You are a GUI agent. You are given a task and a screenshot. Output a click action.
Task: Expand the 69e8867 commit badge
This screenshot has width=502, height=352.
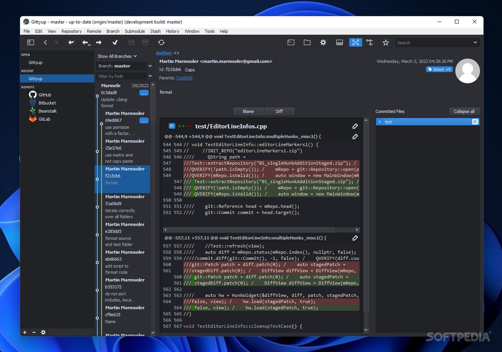tap(144, 121)
